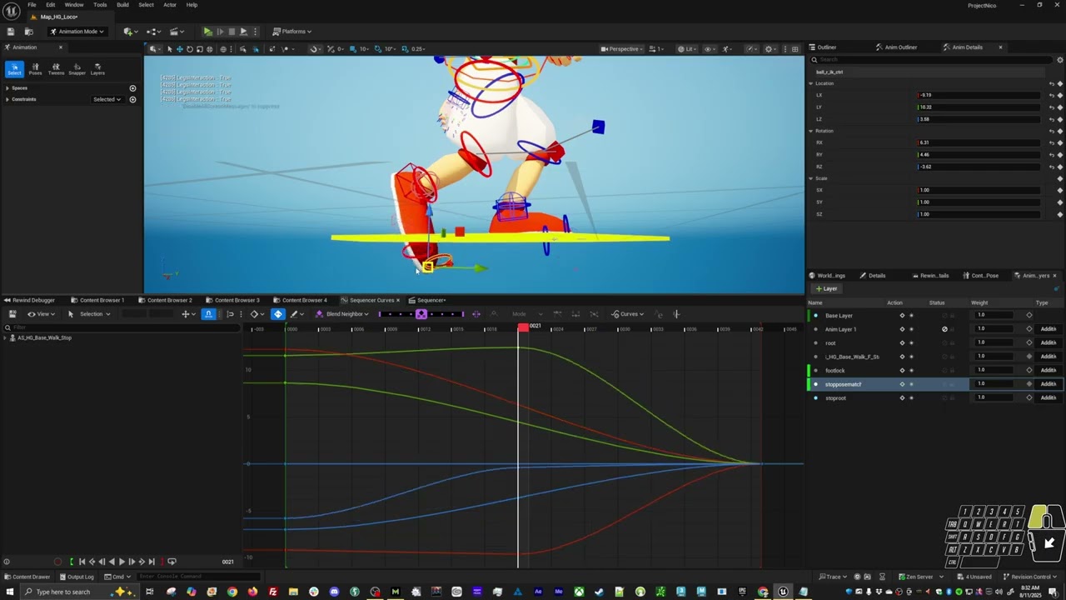Open the Content Drawer

27,577
